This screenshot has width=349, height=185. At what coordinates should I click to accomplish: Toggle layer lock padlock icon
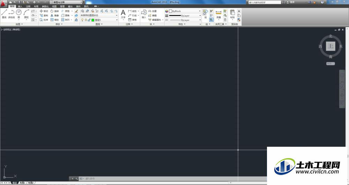tap(89, 20)
